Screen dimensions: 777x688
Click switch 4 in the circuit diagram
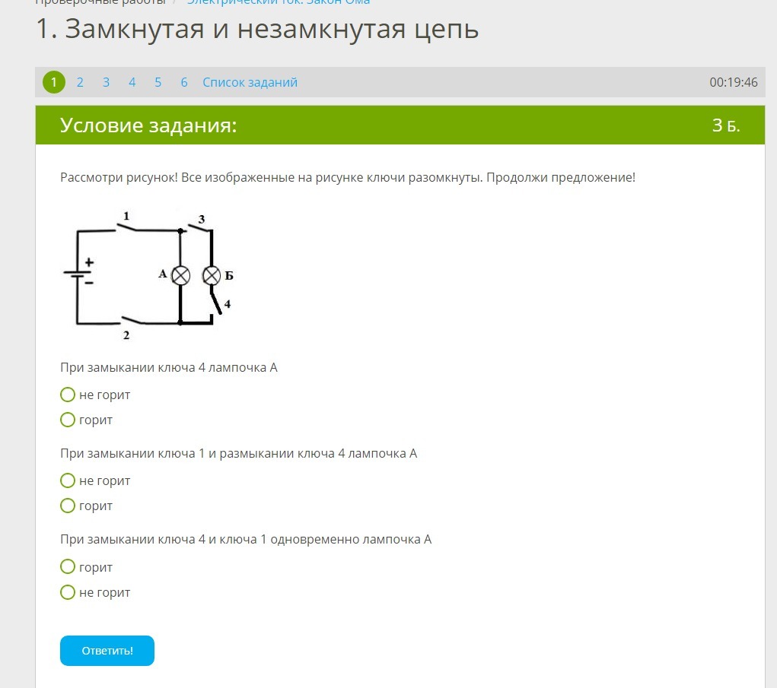(217, 302)
